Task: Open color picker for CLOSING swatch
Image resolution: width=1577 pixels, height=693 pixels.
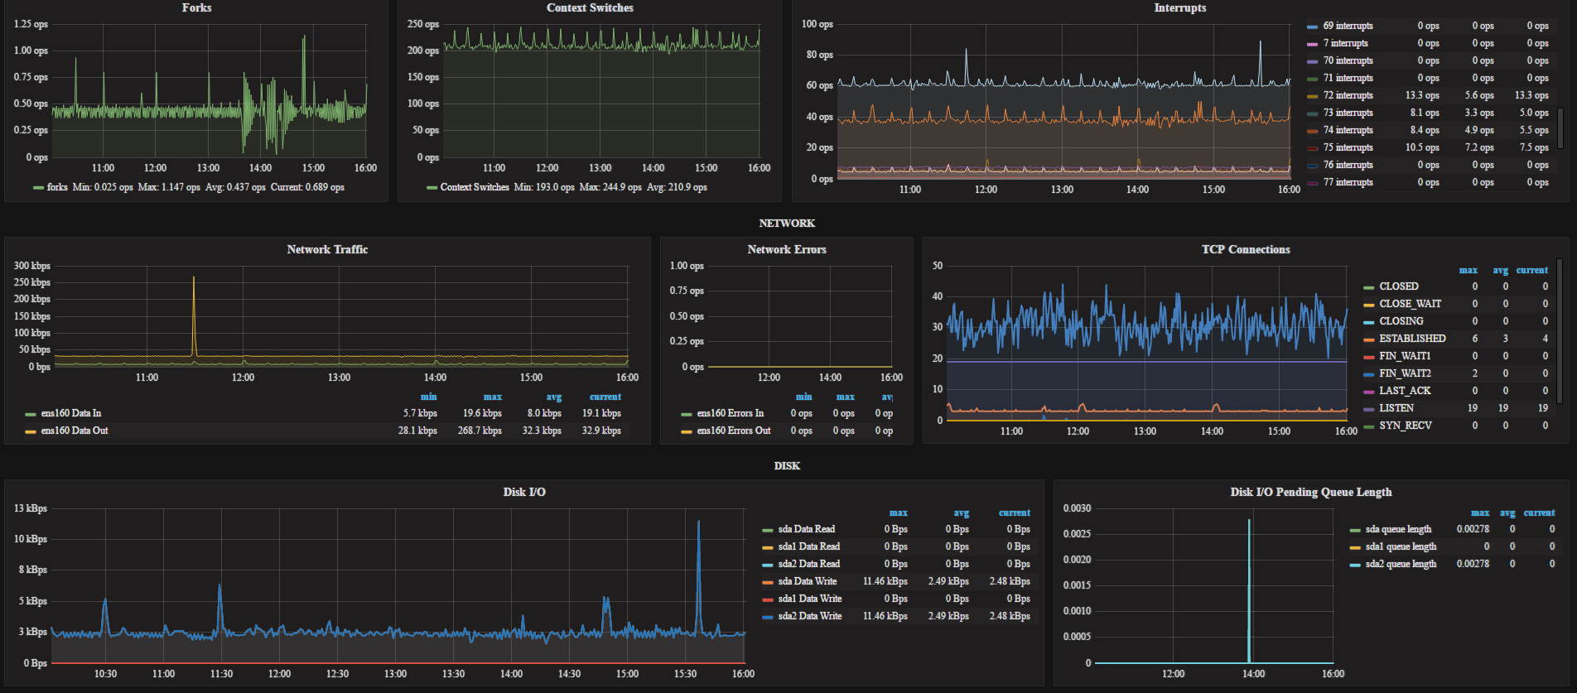Action: point(1368,322)
